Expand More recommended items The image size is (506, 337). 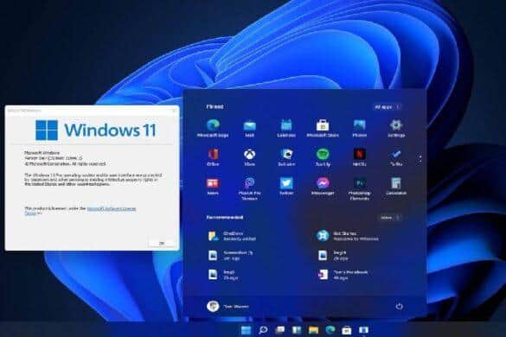[x=390, y=218]
